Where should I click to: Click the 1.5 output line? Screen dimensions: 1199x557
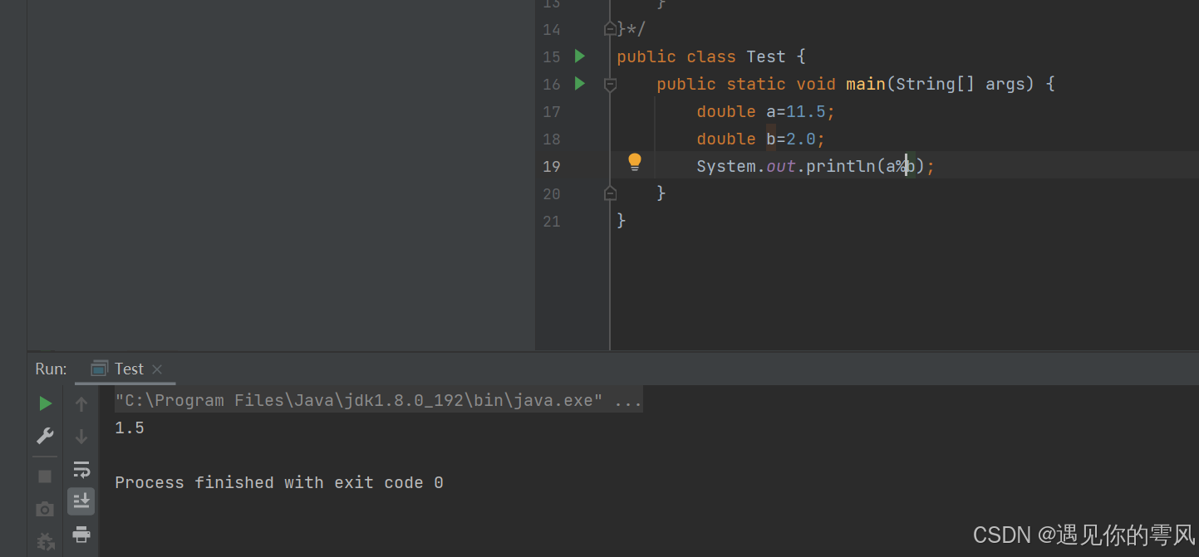[130, 428]
